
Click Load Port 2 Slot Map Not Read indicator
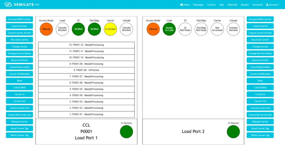point(201,29)
